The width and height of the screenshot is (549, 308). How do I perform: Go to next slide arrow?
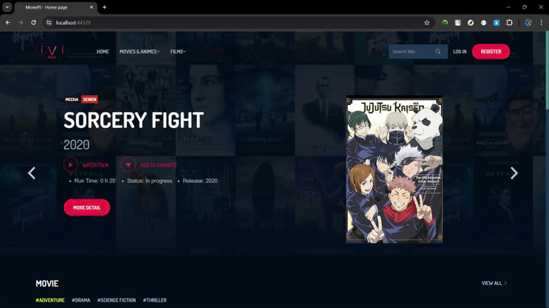pos(514,173)
